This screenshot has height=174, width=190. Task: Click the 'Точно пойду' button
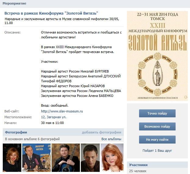157,113
